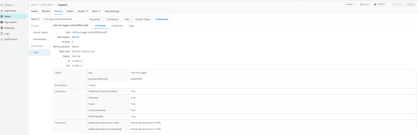Open the 253f777 version dropdown
Screen dimensions: 418x135
pyautogui.click(x=381, y=4)
